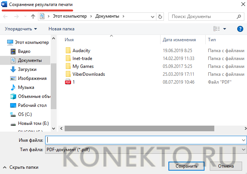Collapse the Этот компьютер tree node
The image size is (247, 174).
4,42
